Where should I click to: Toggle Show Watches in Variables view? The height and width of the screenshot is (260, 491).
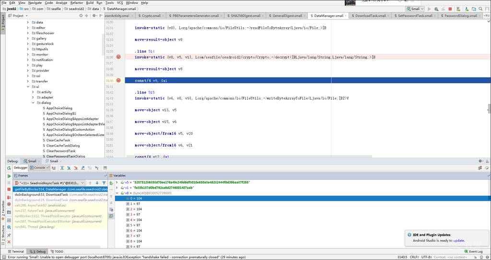tap(111, 216)
